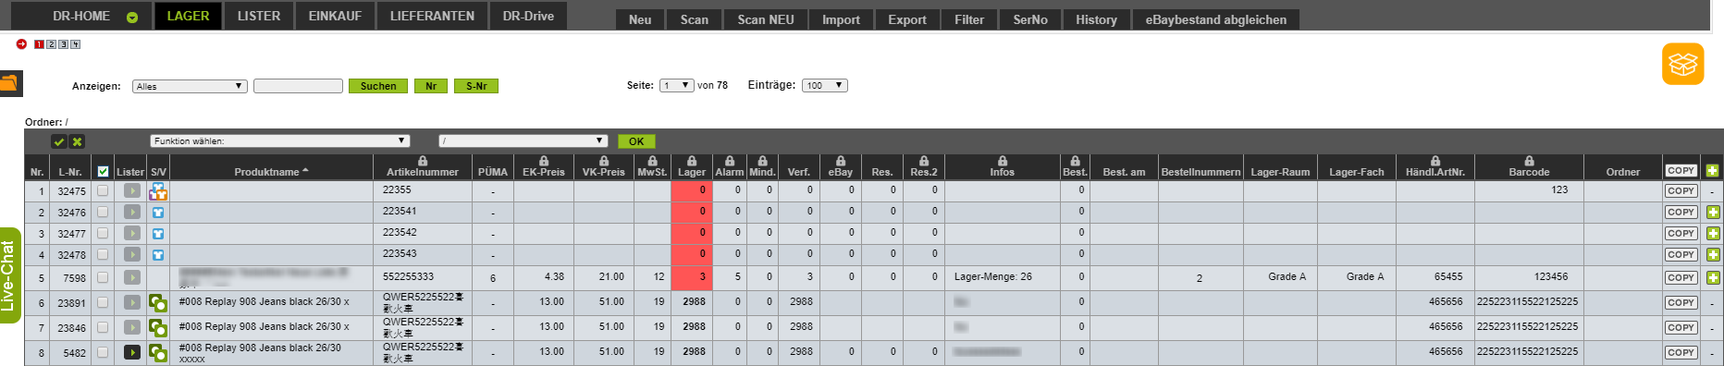Open the Einträge count dropdown
Viewport: 1724px width, 366px height.
pyautogui.click(x=824, y=85)
